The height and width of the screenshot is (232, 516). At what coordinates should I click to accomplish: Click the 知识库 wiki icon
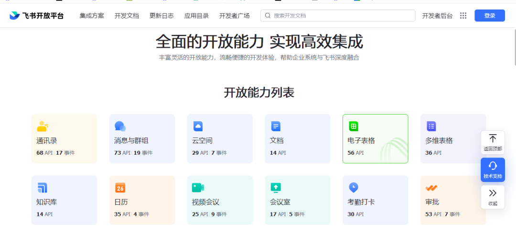point(42,188)
